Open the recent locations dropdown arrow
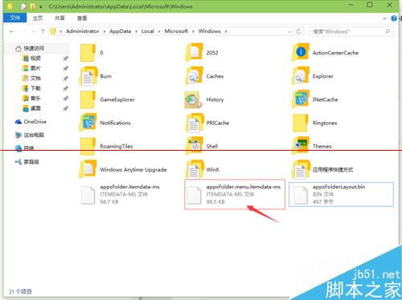 pyautogui.click(x=33, y=31)
